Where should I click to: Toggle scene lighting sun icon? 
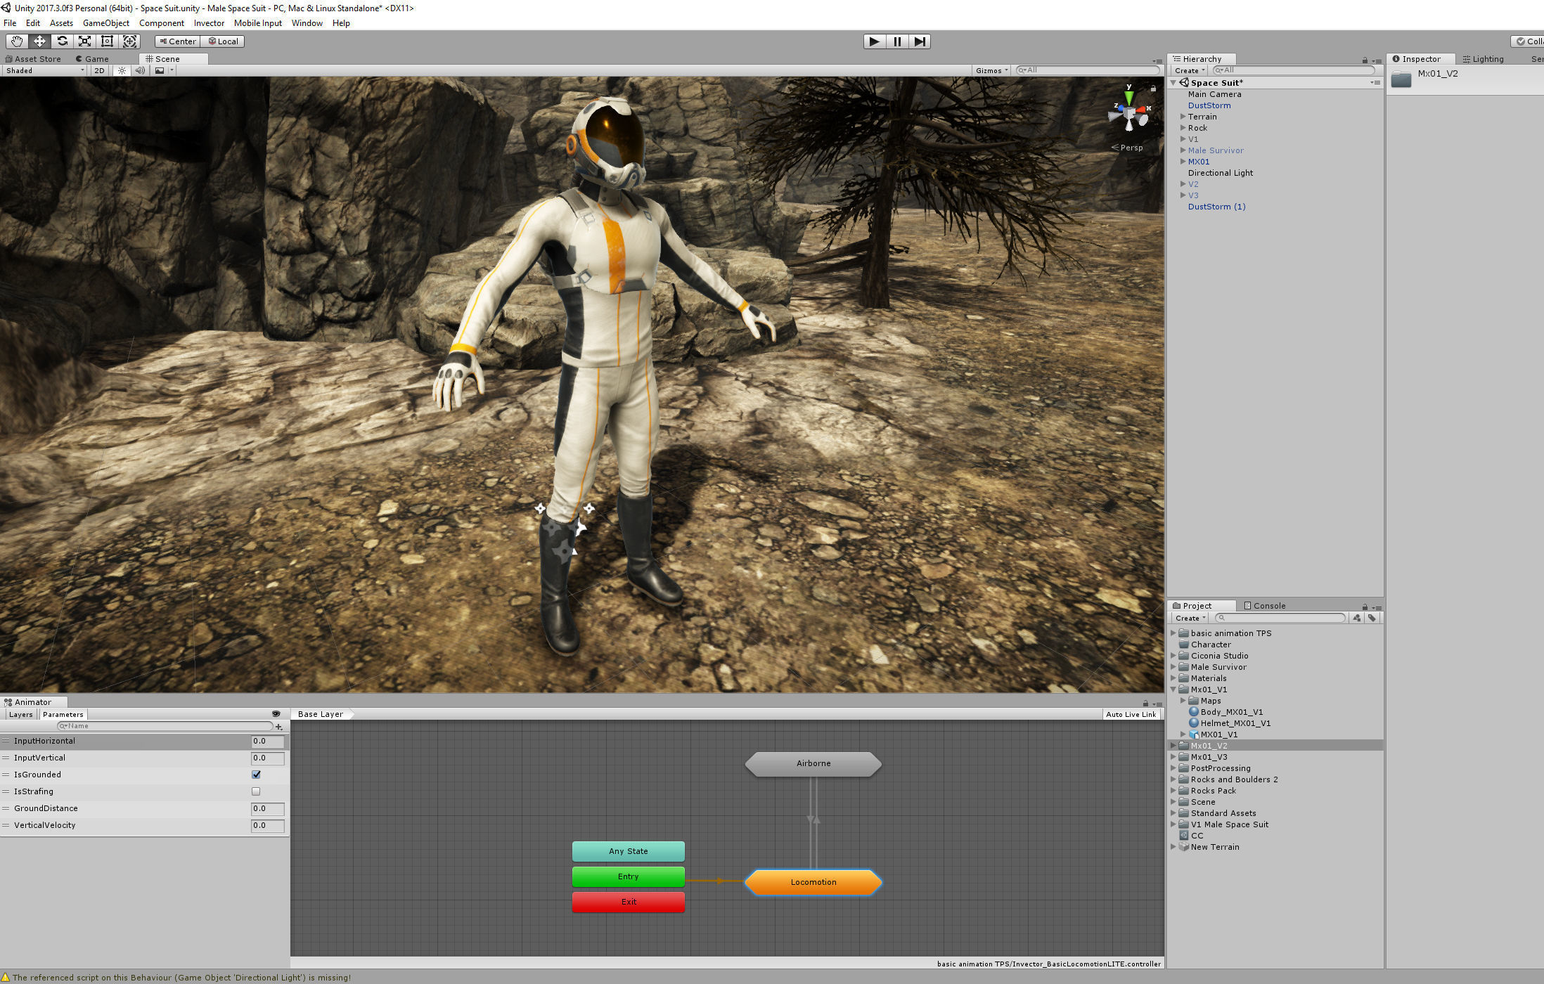[122, 70]
